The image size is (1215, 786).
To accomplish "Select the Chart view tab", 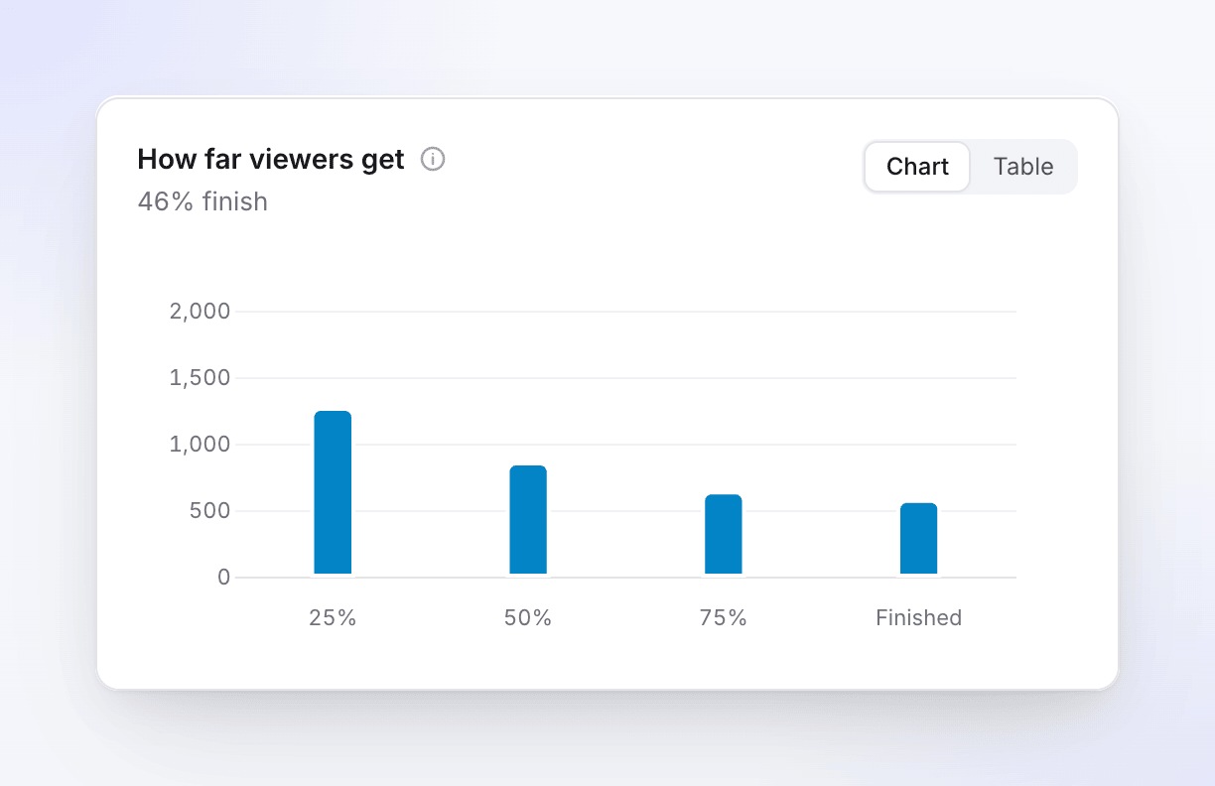I will pos(917,167).
